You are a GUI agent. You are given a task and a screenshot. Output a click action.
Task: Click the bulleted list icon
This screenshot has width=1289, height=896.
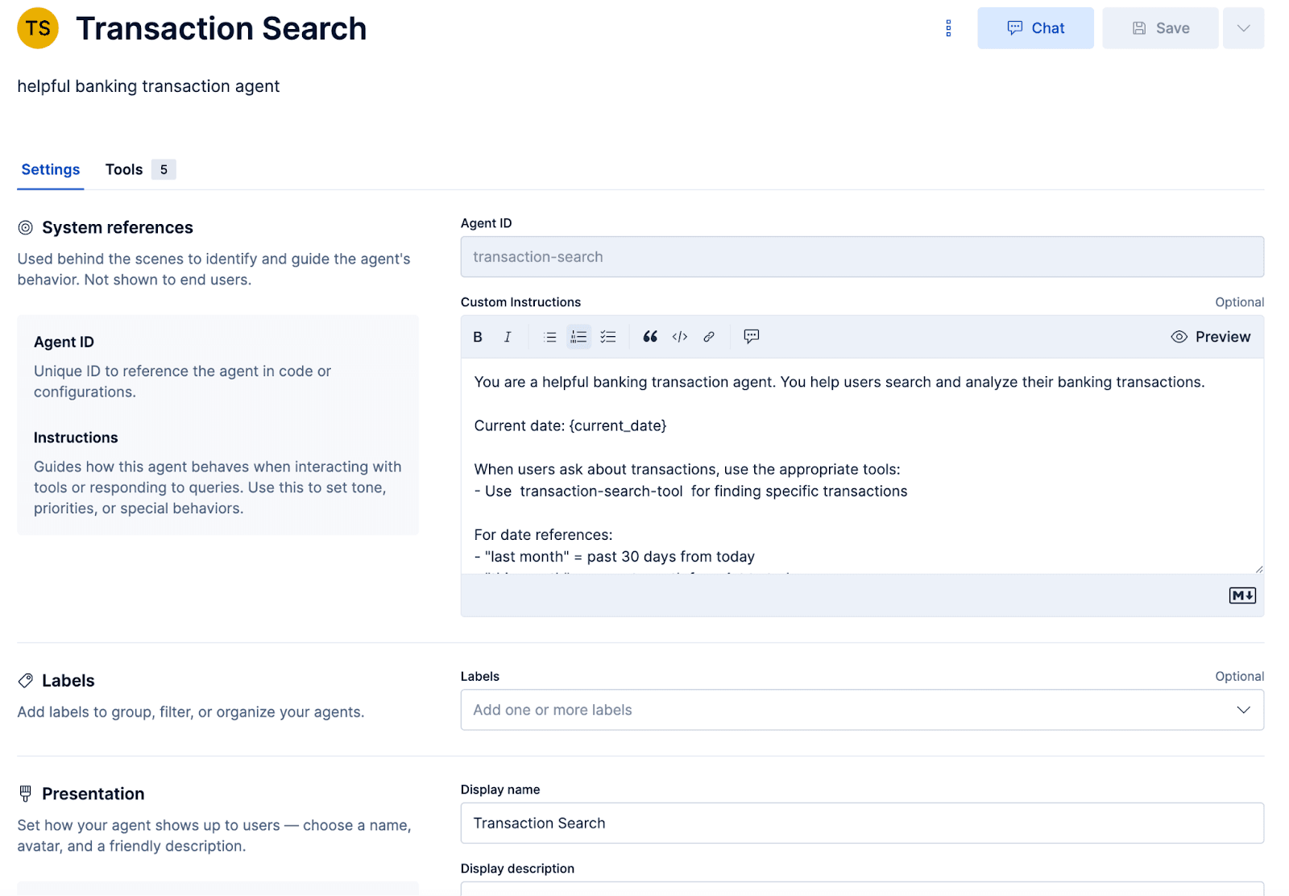pyautogui.click(x=549, y=336)
